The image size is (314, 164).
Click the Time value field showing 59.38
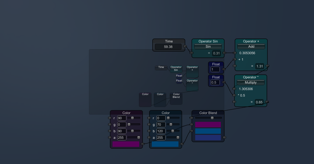point(169,47)
